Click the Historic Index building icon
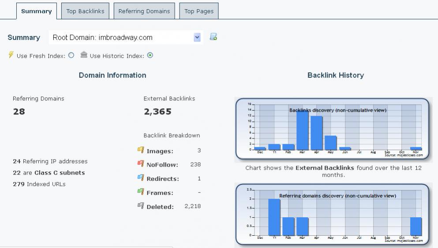 click(x=84, y=55)
